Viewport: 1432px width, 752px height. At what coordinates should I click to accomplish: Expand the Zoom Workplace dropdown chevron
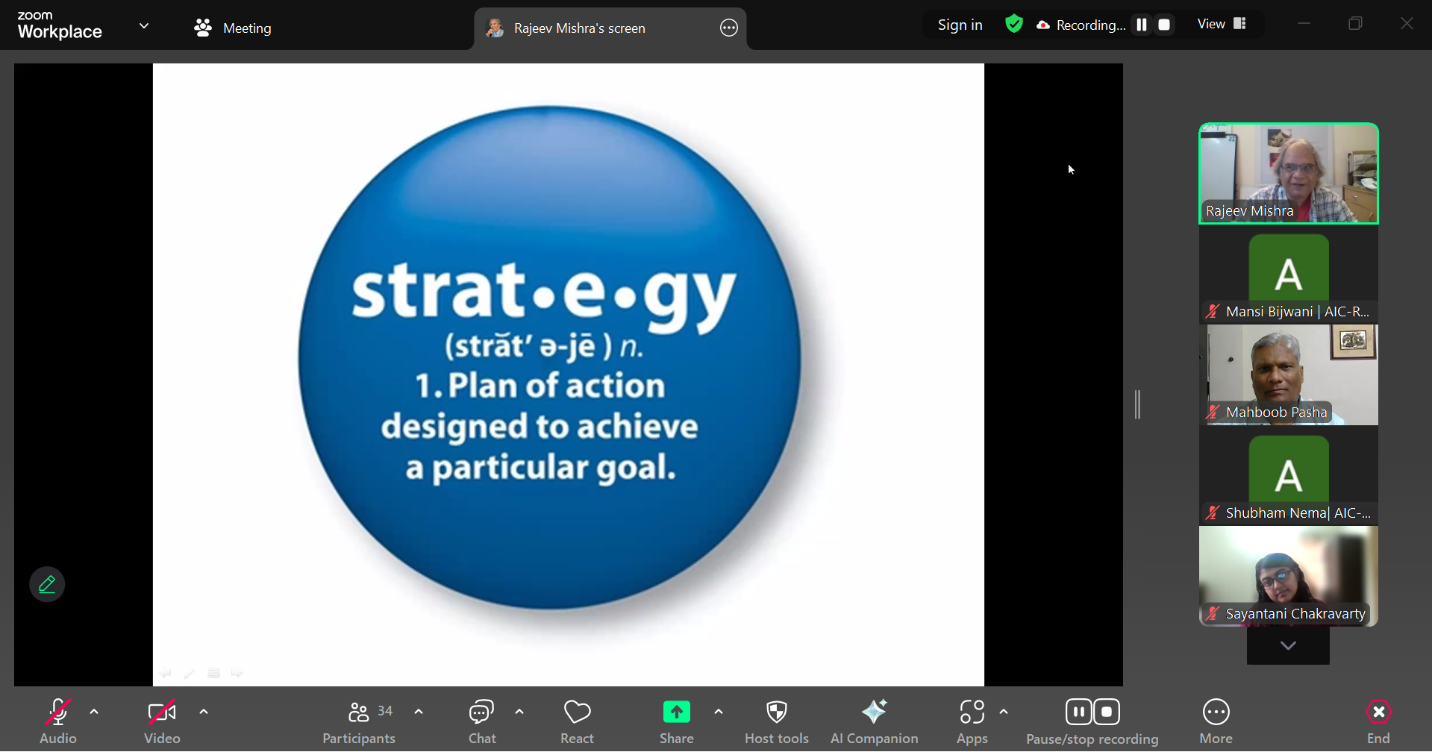pyautogui.click(x=144, y=26)
